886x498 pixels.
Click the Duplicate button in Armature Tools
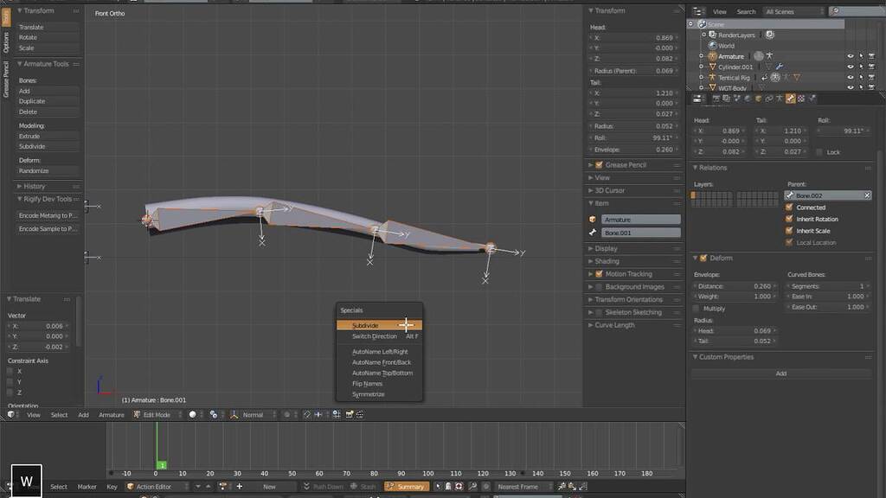tap(48, 101)
